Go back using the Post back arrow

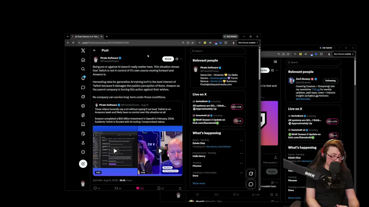click(x=94, y=50)
